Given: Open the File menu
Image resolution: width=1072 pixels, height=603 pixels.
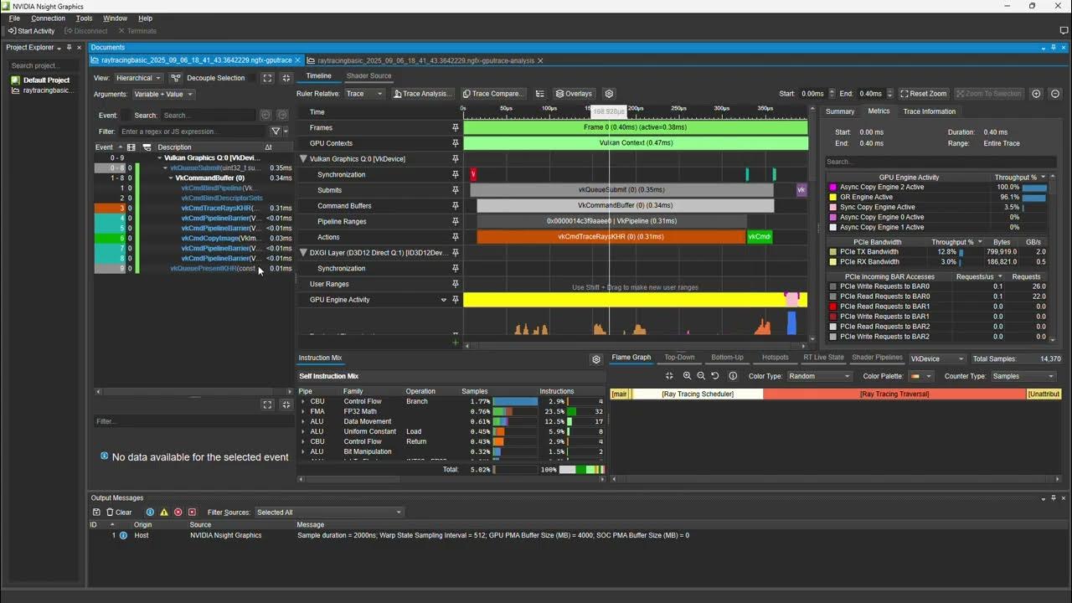Looking at the screenshot, I should pyautogui.click(x=14, y=18).
